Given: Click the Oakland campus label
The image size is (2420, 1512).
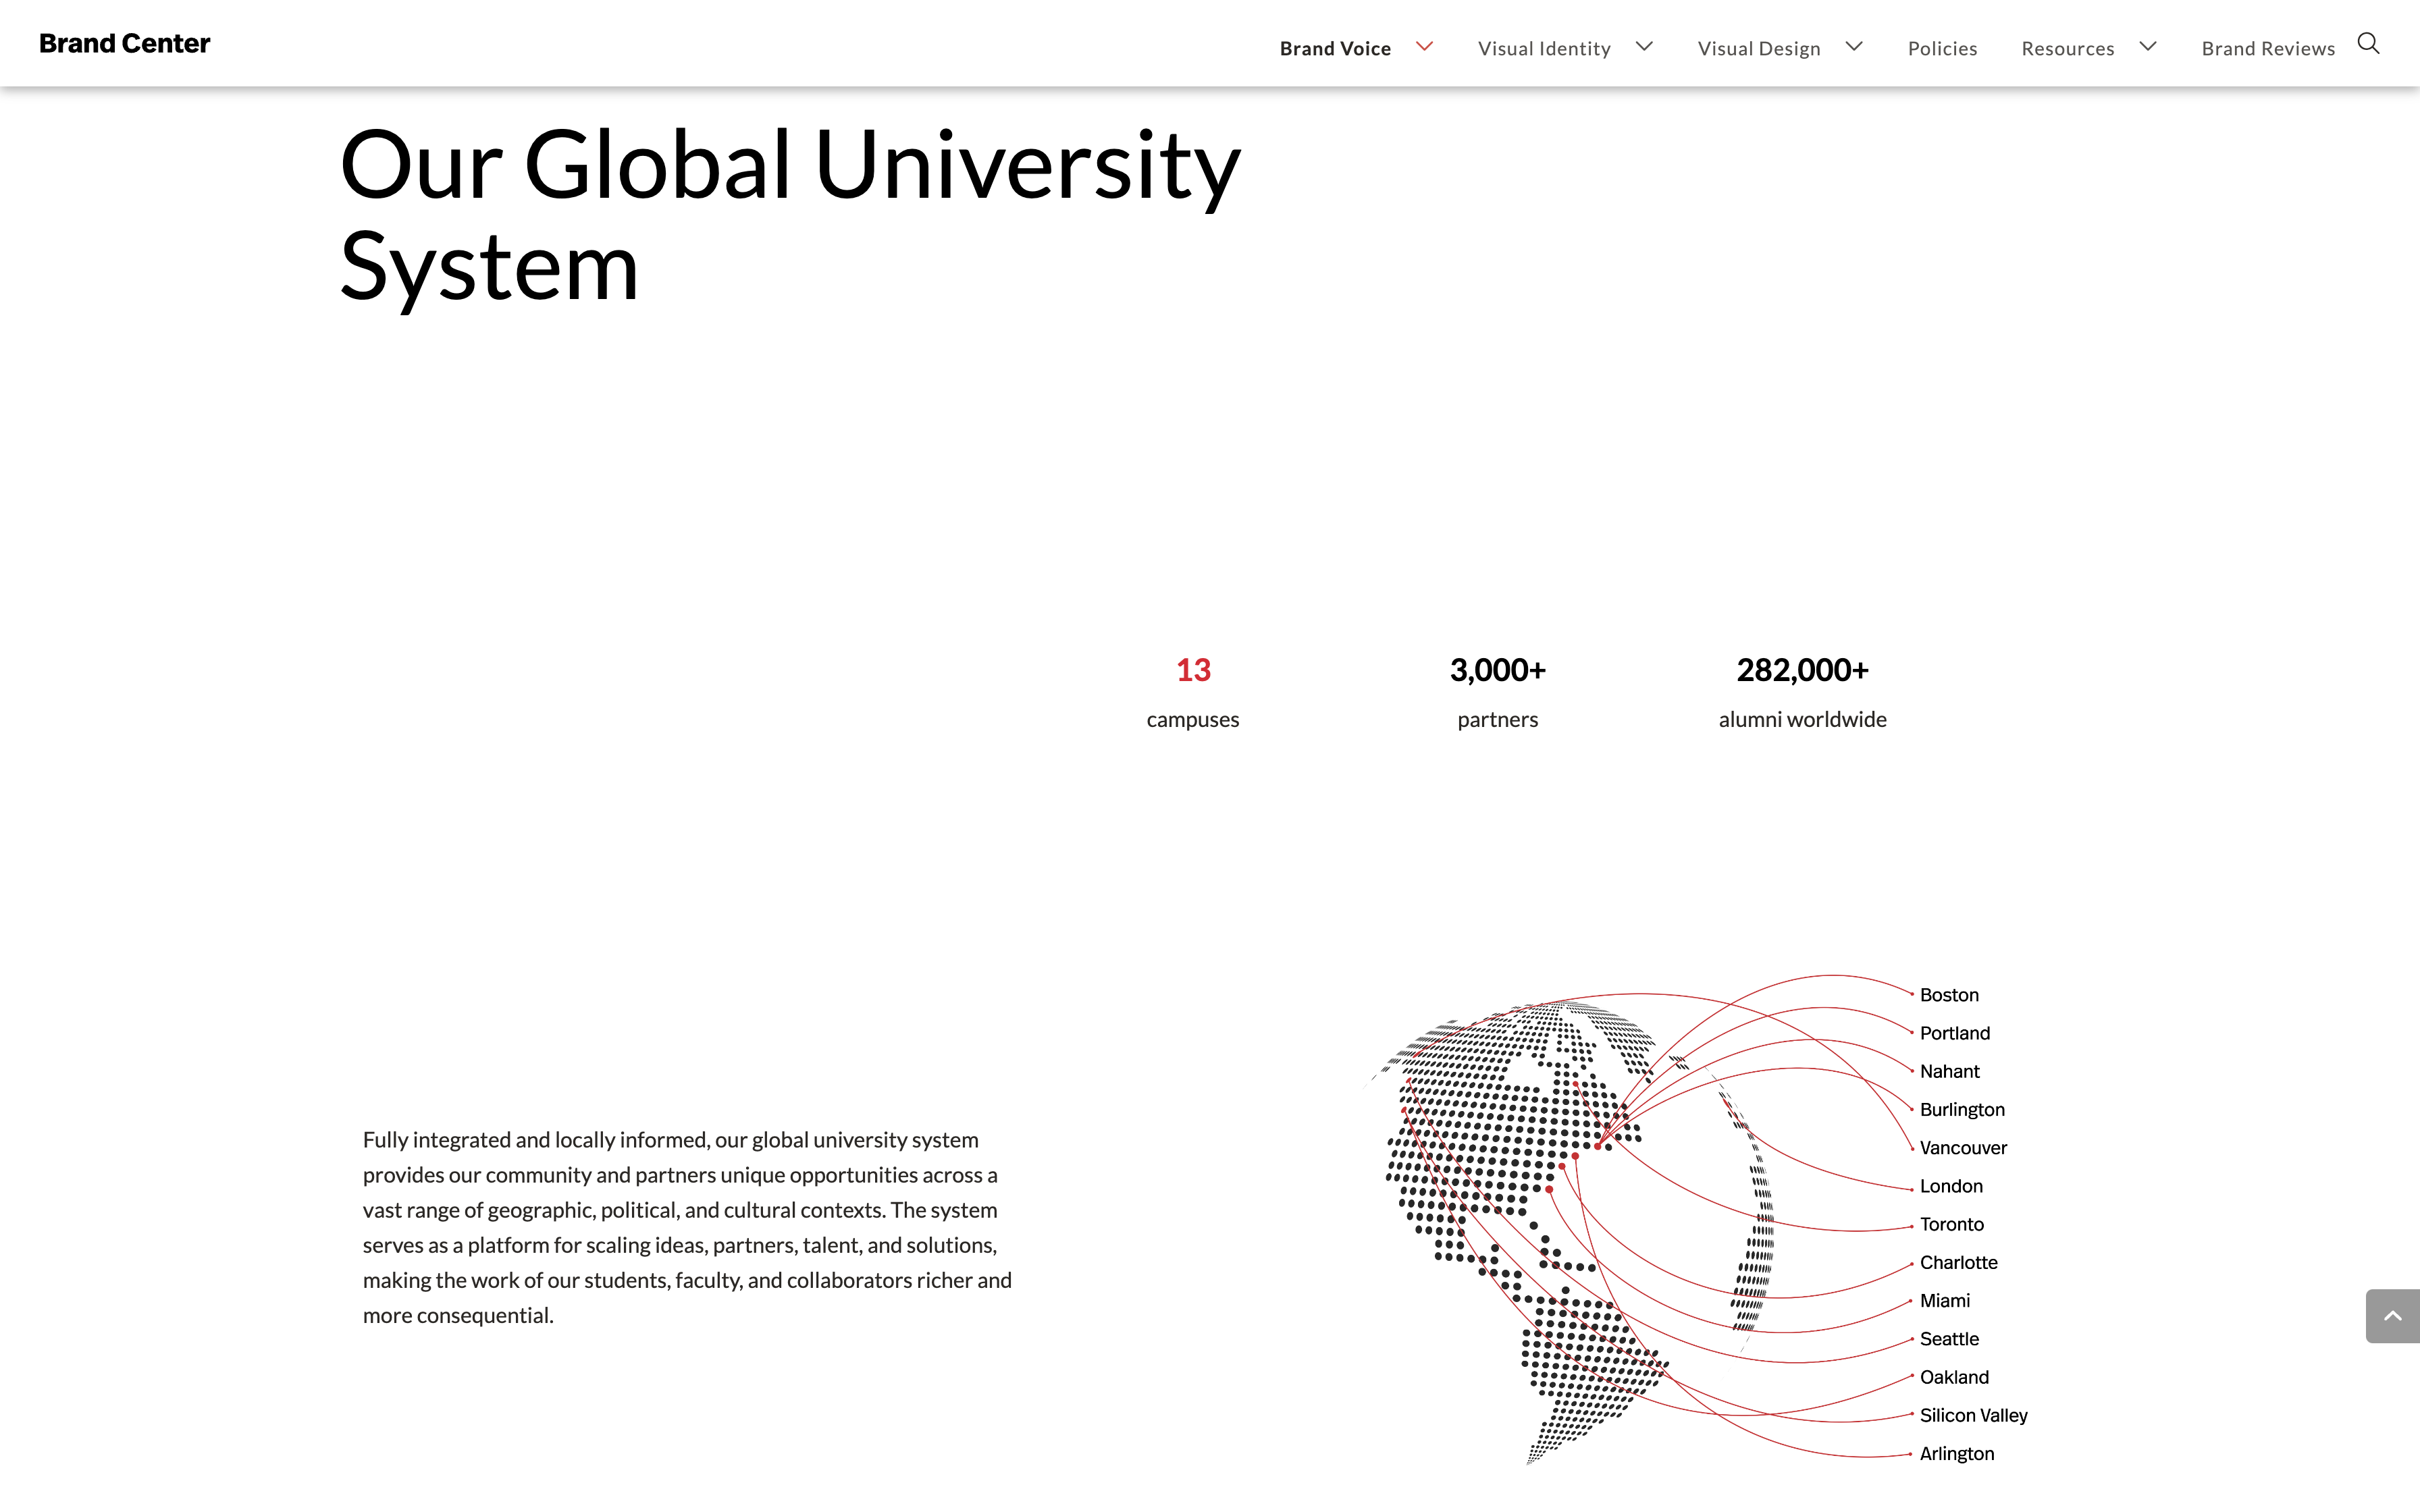Looking at the screenshot, I should [x=1954, y=1377].
